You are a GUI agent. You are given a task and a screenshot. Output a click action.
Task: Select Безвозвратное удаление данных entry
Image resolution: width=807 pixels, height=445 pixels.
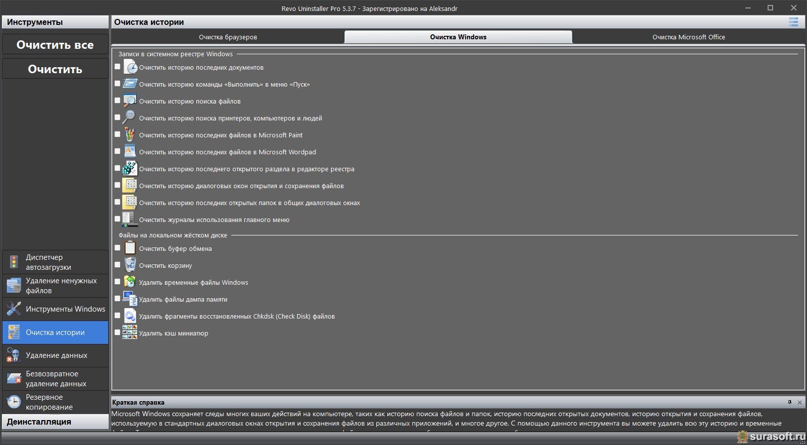[55, 379]
